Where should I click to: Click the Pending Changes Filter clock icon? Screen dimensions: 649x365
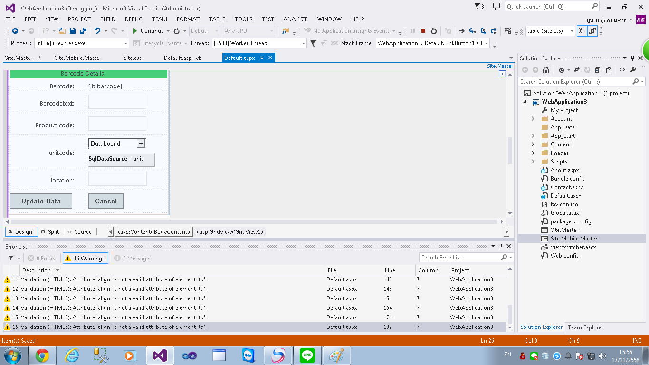click(x=561, y=70)
